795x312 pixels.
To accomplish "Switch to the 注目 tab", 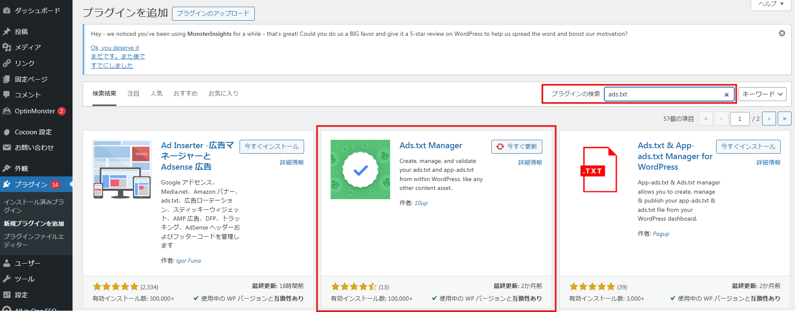I will (x=133, y=93).
